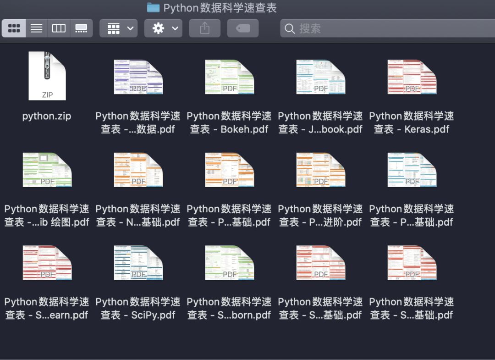Click the window title Python数据科学速查表
The image size is (495, 360).
coord(220,8)
